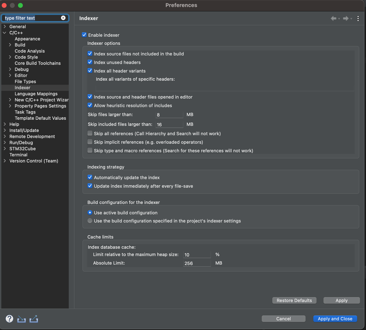Click the import preferences icon
Image resolution: width=366 pixels, height=330 pixels.
click(22, 319)
